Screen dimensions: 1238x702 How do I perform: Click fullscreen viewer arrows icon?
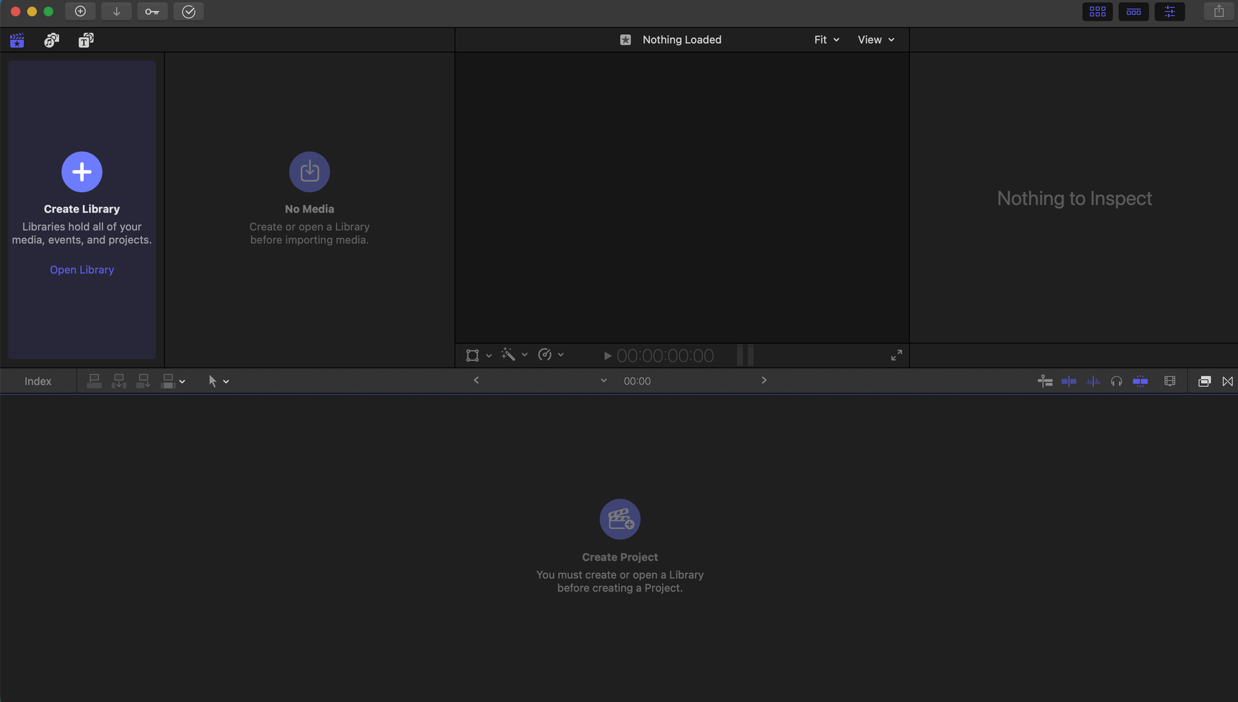[x=896, y=355]
